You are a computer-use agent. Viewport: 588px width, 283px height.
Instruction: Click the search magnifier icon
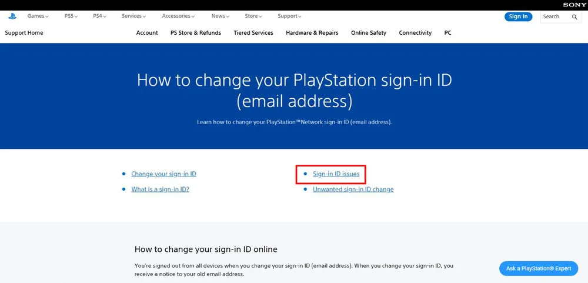574,17
